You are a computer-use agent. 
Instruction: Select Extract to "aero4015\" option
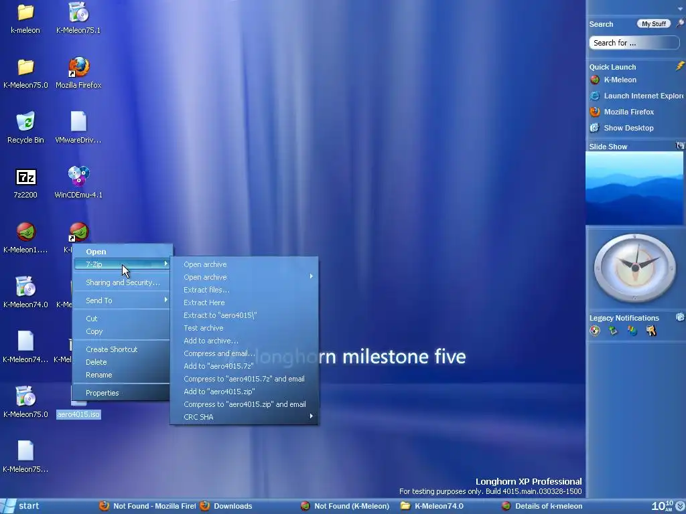pos(244,315)
